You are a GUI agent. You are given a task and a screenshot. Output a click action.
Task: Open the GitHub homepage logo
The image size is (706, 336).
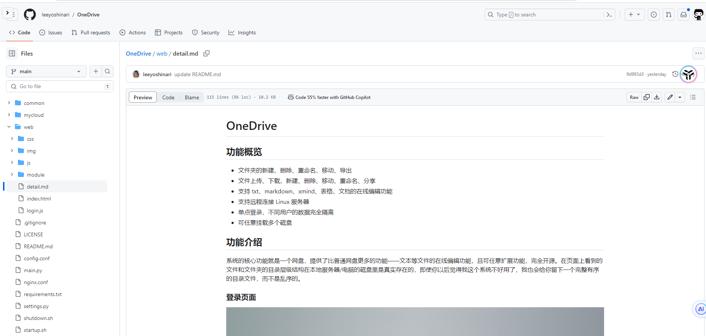30,15
